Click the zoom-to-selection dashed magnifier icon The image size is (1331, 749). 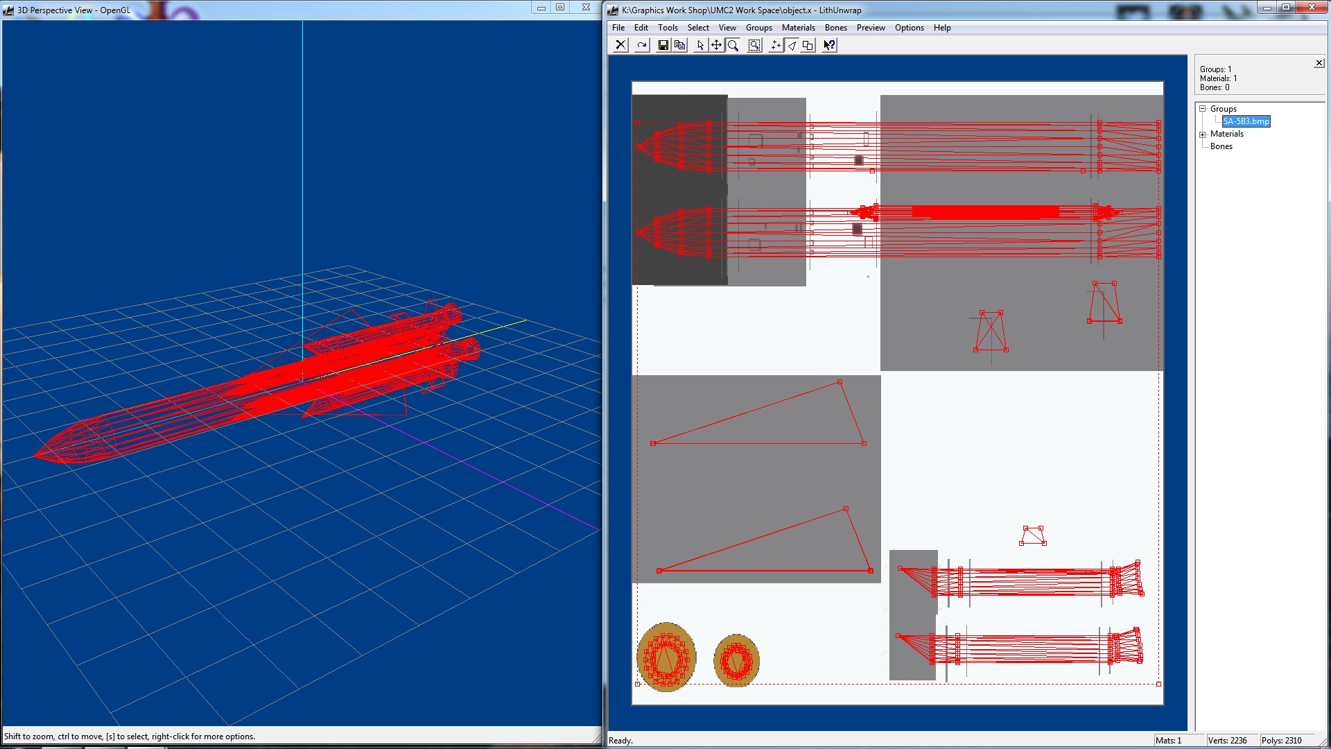(x=754, y=45)
